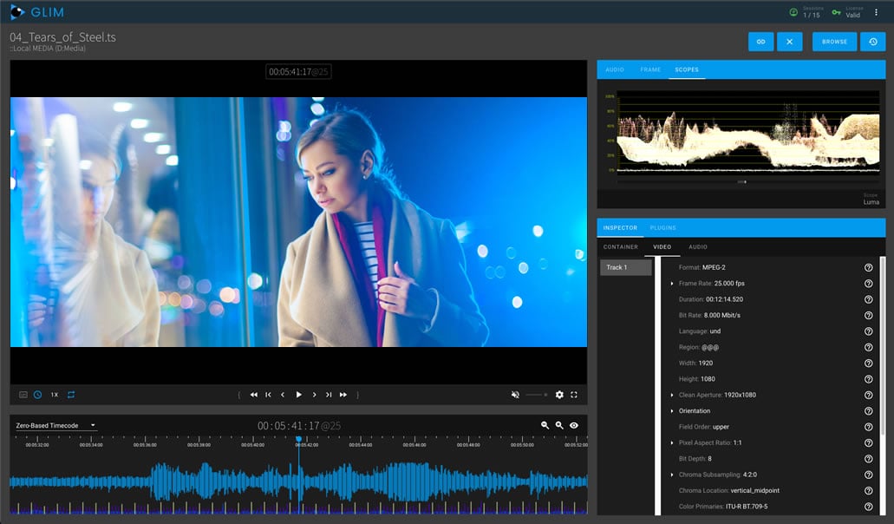894x524 pixels.
Task: Switch to the PLUGINS tab
Action: point(663,227)
